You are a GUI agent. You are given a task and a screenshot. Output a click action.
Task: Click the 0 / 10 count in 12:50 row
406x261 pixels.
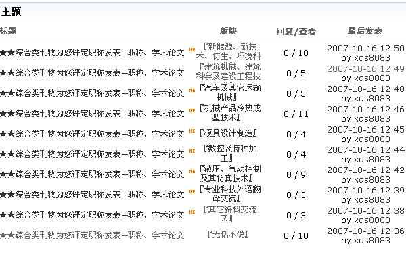click(296, 53)
